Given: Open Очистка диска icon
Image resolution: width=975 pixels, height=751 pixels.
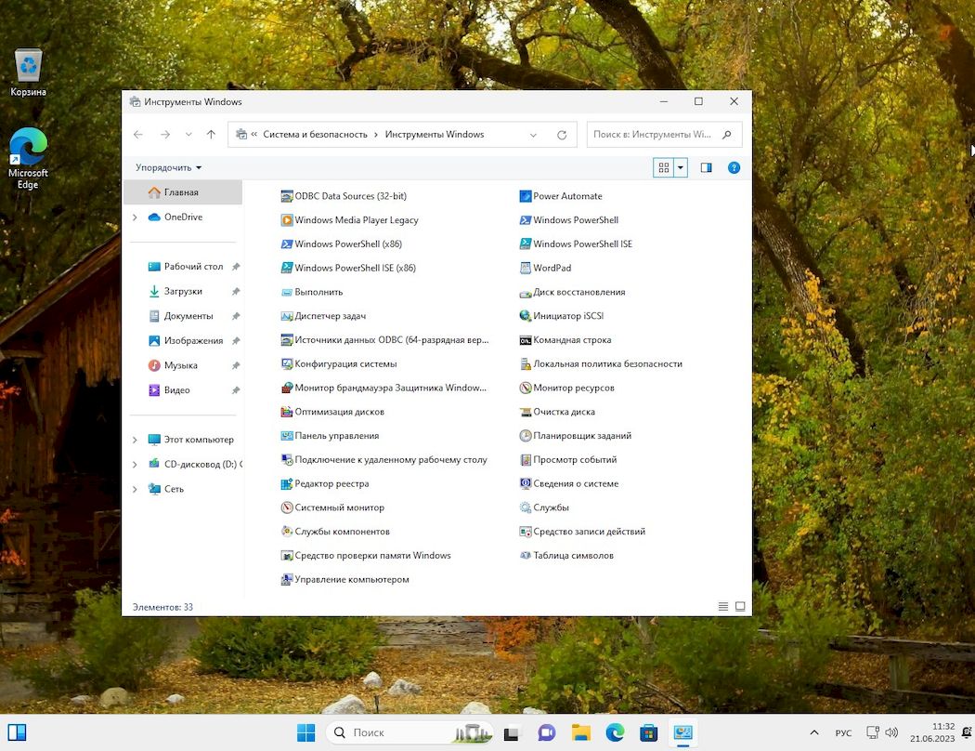Looking at the screenshot, I should 526,412.
